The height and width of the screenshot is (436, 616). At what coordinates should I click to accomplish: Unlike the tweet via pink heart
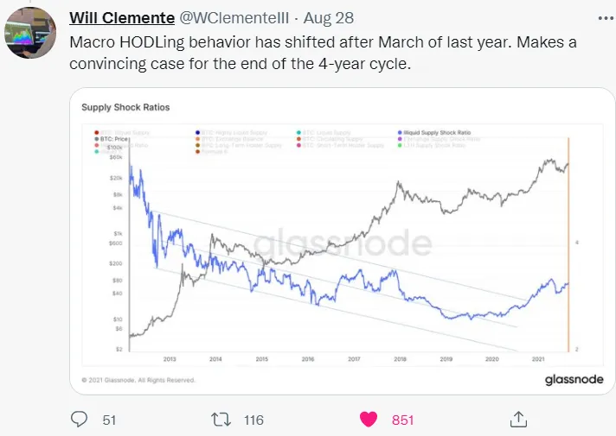coord(368,420)
